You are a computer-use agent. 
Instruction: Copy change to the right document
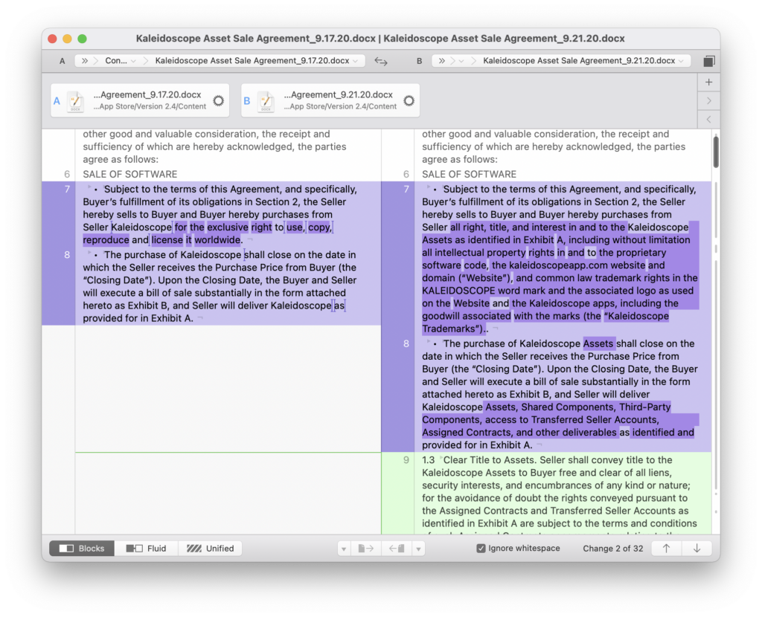[x=366, y=549]
